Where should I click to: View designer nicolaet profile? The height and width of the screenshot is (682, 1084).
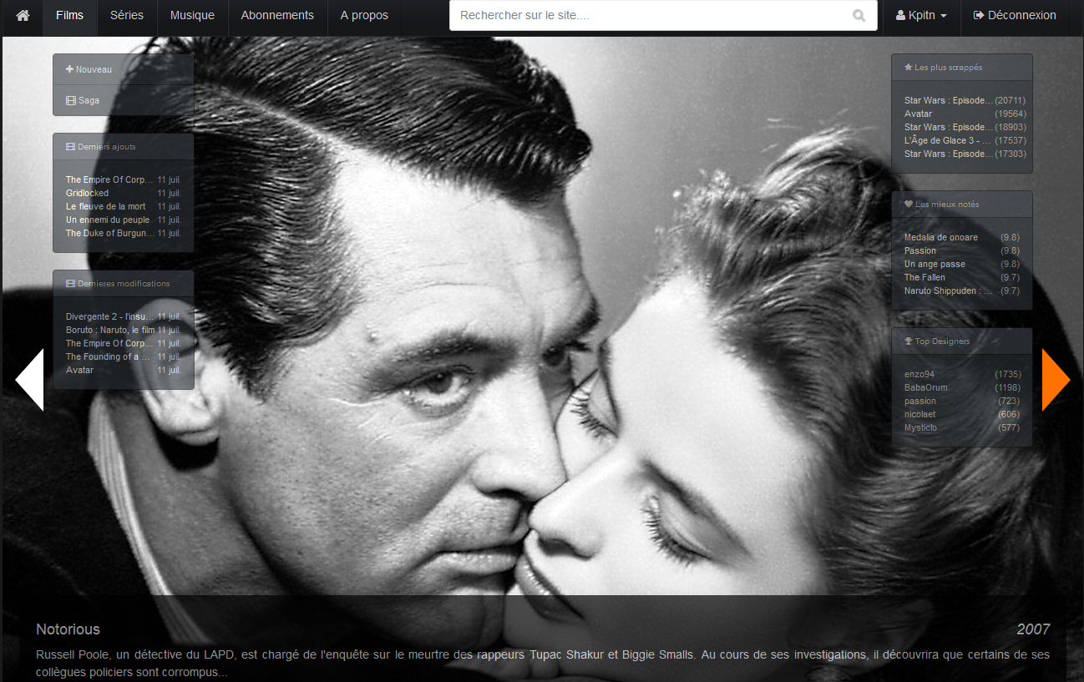click(x=920, y=414)
